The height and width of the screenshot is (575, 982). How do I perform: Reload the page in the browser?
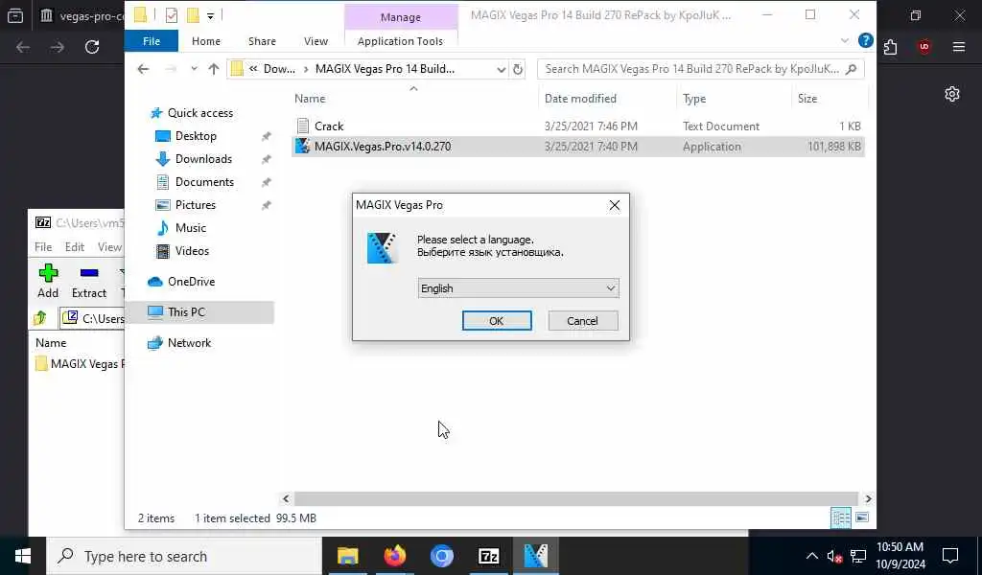point(92,47)
